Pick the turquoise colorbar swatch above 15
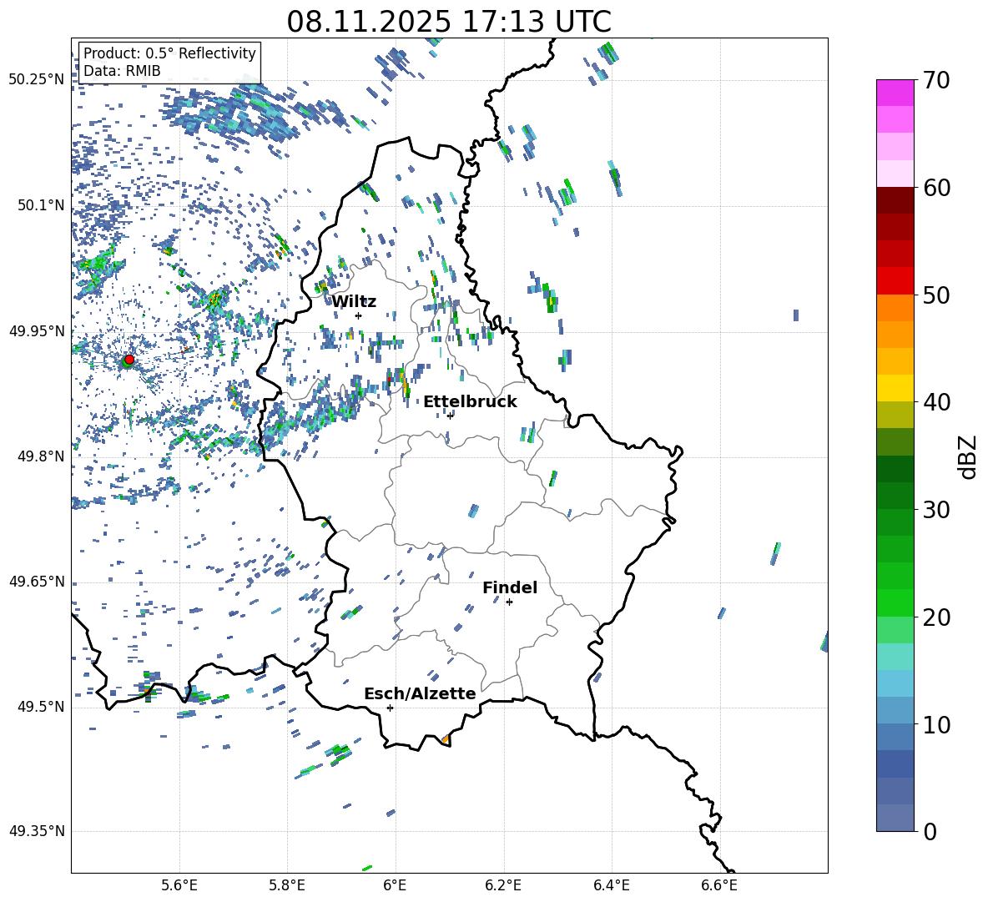 pyautogui.click(x=895, y=657)
